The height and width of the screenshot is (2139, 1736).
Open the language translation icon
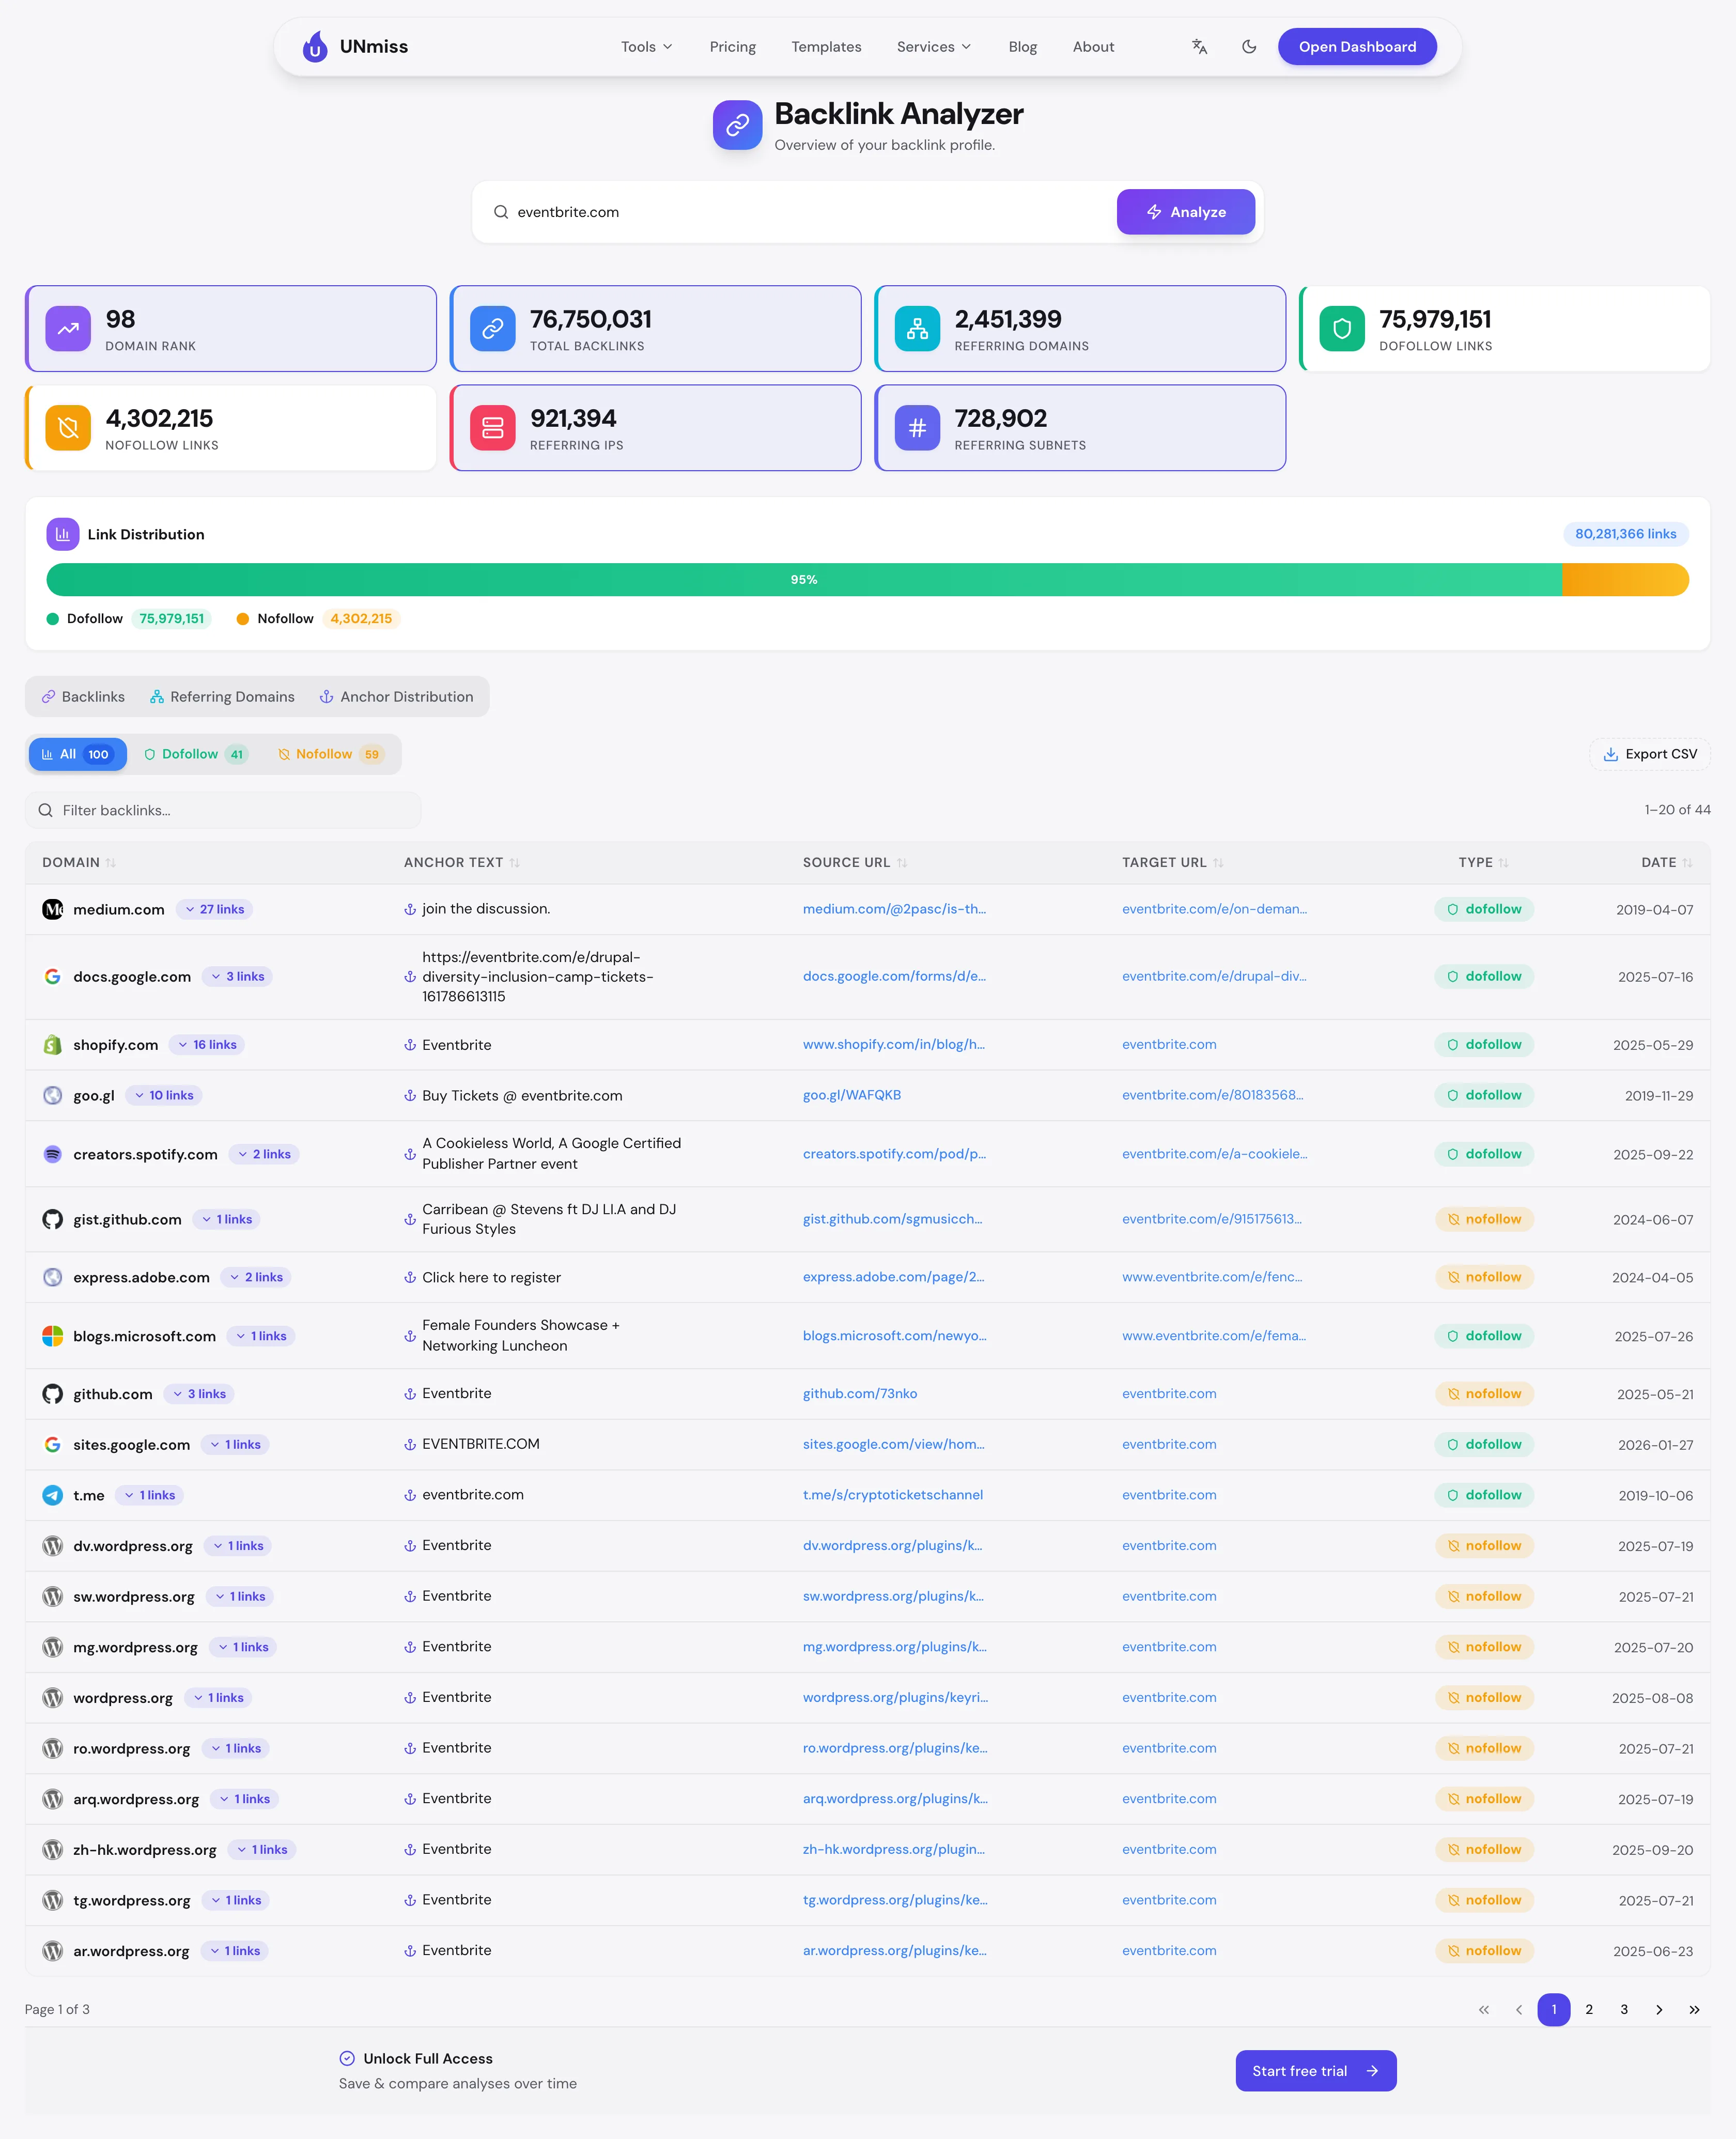pyautogui.click(x=1199, y=46)
